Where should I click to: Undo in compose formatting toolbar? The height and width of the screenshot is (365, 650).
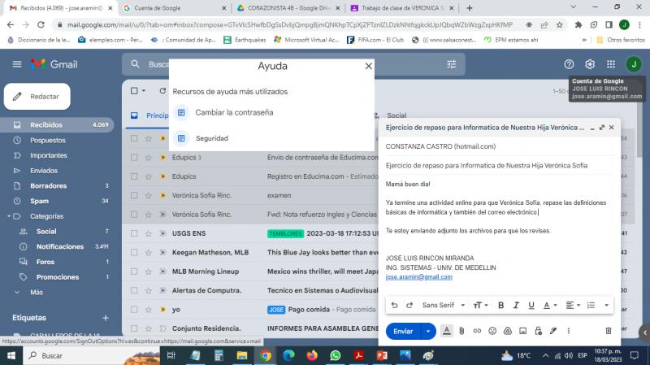click(x=394, y=306)
